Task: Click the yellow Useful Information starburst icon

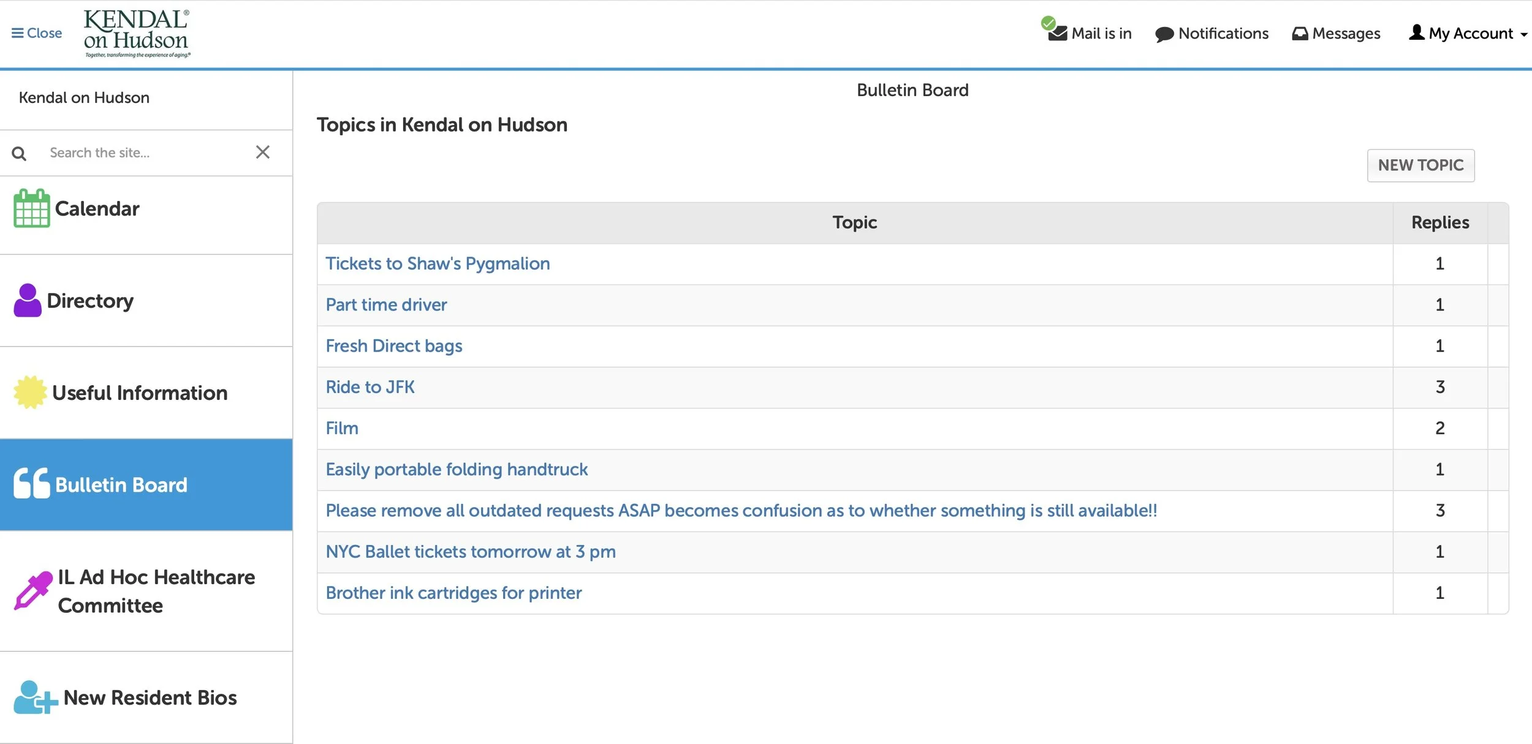Action: point(30,392)
